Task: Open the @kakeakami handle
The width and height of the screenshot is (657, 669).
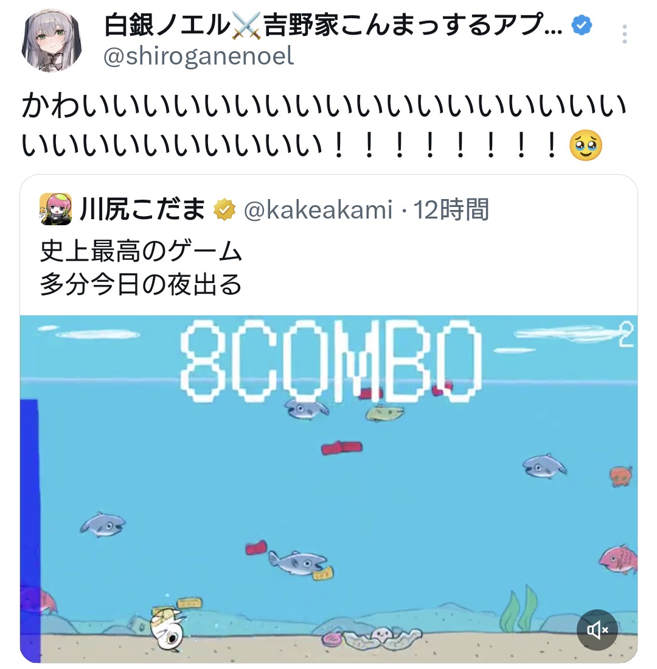Action: coord(318,210)
